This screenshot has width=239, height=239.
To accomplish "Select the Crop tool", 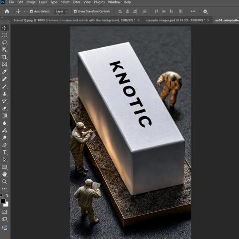I will point(4,57).
